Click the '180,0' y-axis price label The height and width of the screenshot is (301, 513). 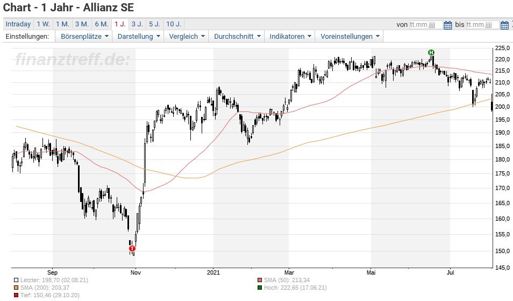click(x=503, y=160)
